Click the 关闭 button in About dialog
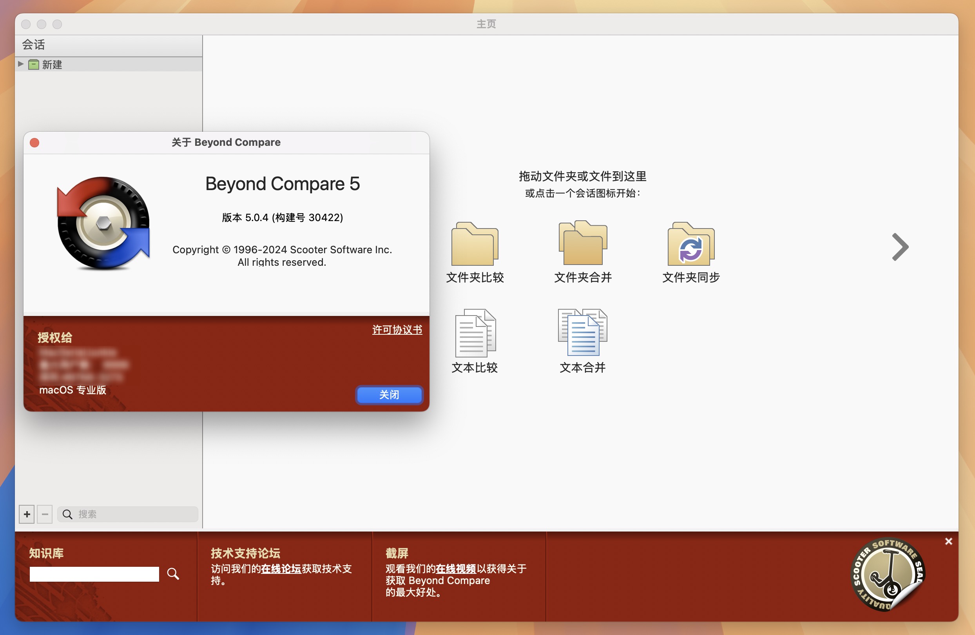The width and height of the screenshot is (975, 635). pos(389,395)
